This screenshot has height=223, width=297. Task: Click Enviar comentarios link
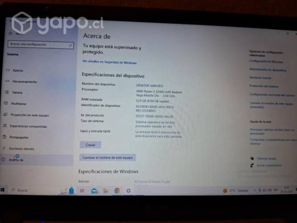[x=269, y=165]
